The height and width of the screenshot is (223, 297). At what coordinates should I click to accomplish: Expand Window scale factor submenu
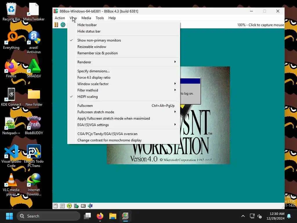[124, 84]
